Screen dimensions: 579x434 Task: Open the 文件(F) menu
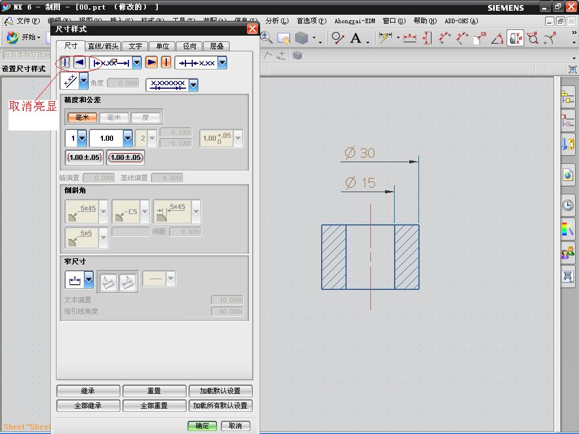28,21
